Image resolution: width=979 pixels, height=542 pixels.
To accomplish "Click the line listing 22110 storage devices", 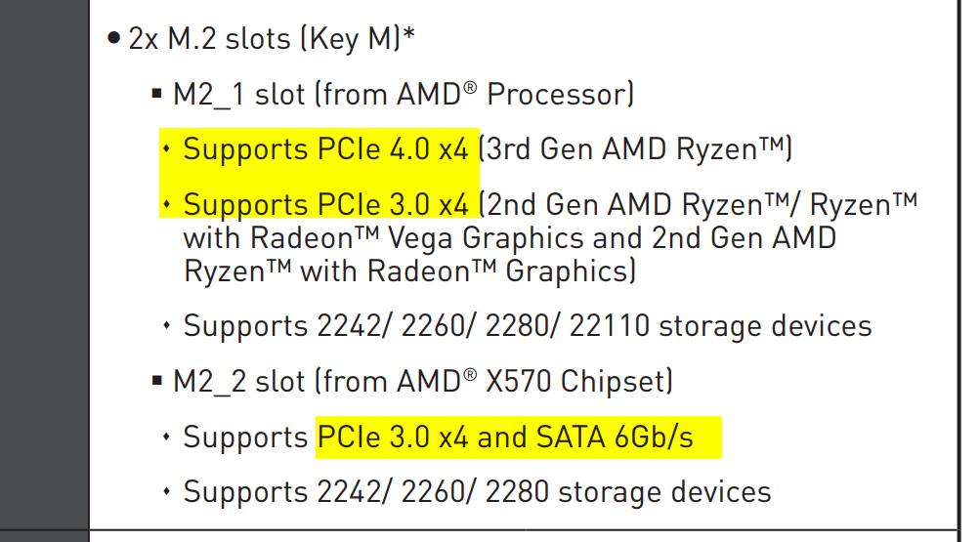I will tap(527, 325).
